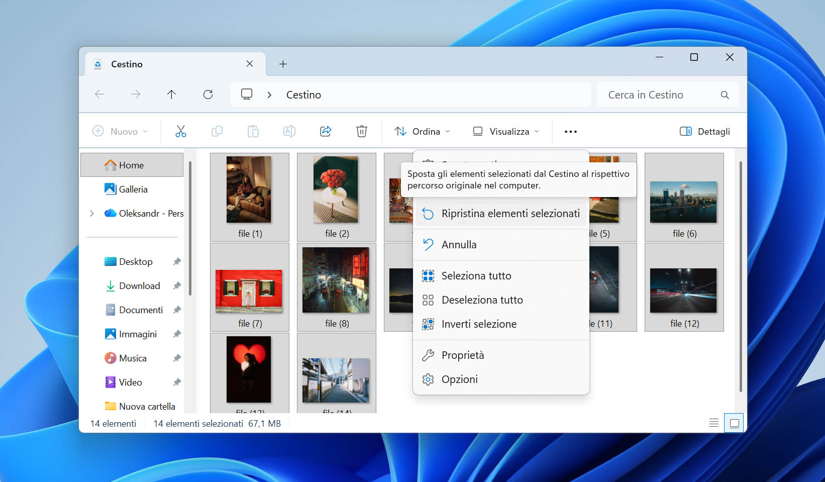Click the pin icon next to Download
Viewport: 825px width, 482px height.
177,285
